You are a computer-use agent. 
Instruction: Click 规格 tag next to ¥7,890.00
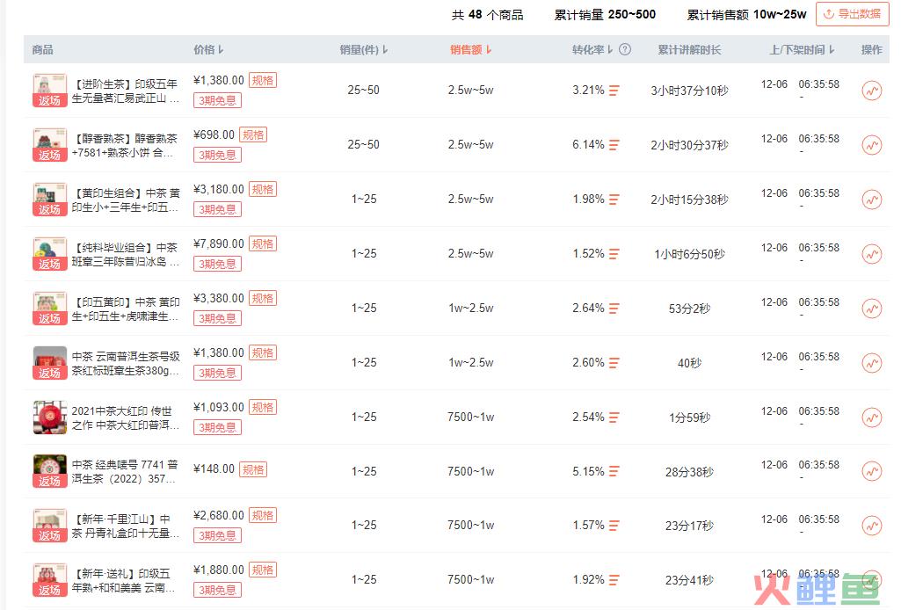click(x=263, y=244)
